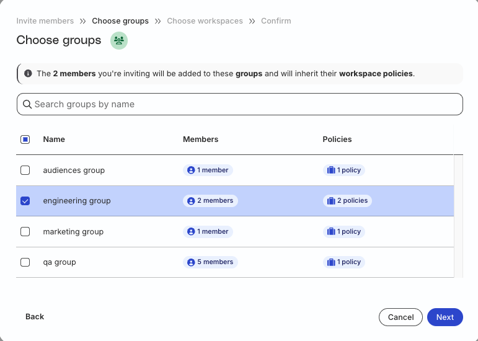Enable the qa group checkbox
Viewport: 478px width, 341px height.
pos(25,262)
